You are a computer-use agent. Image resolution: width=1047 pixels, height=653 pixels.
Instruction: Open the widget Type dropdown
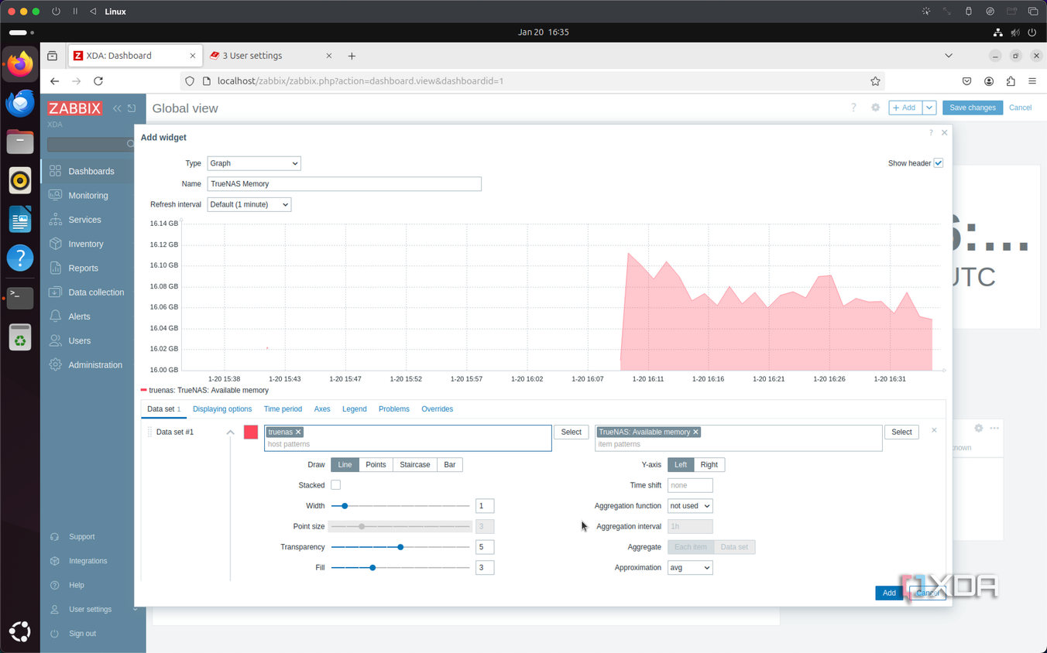pos(254,163)
